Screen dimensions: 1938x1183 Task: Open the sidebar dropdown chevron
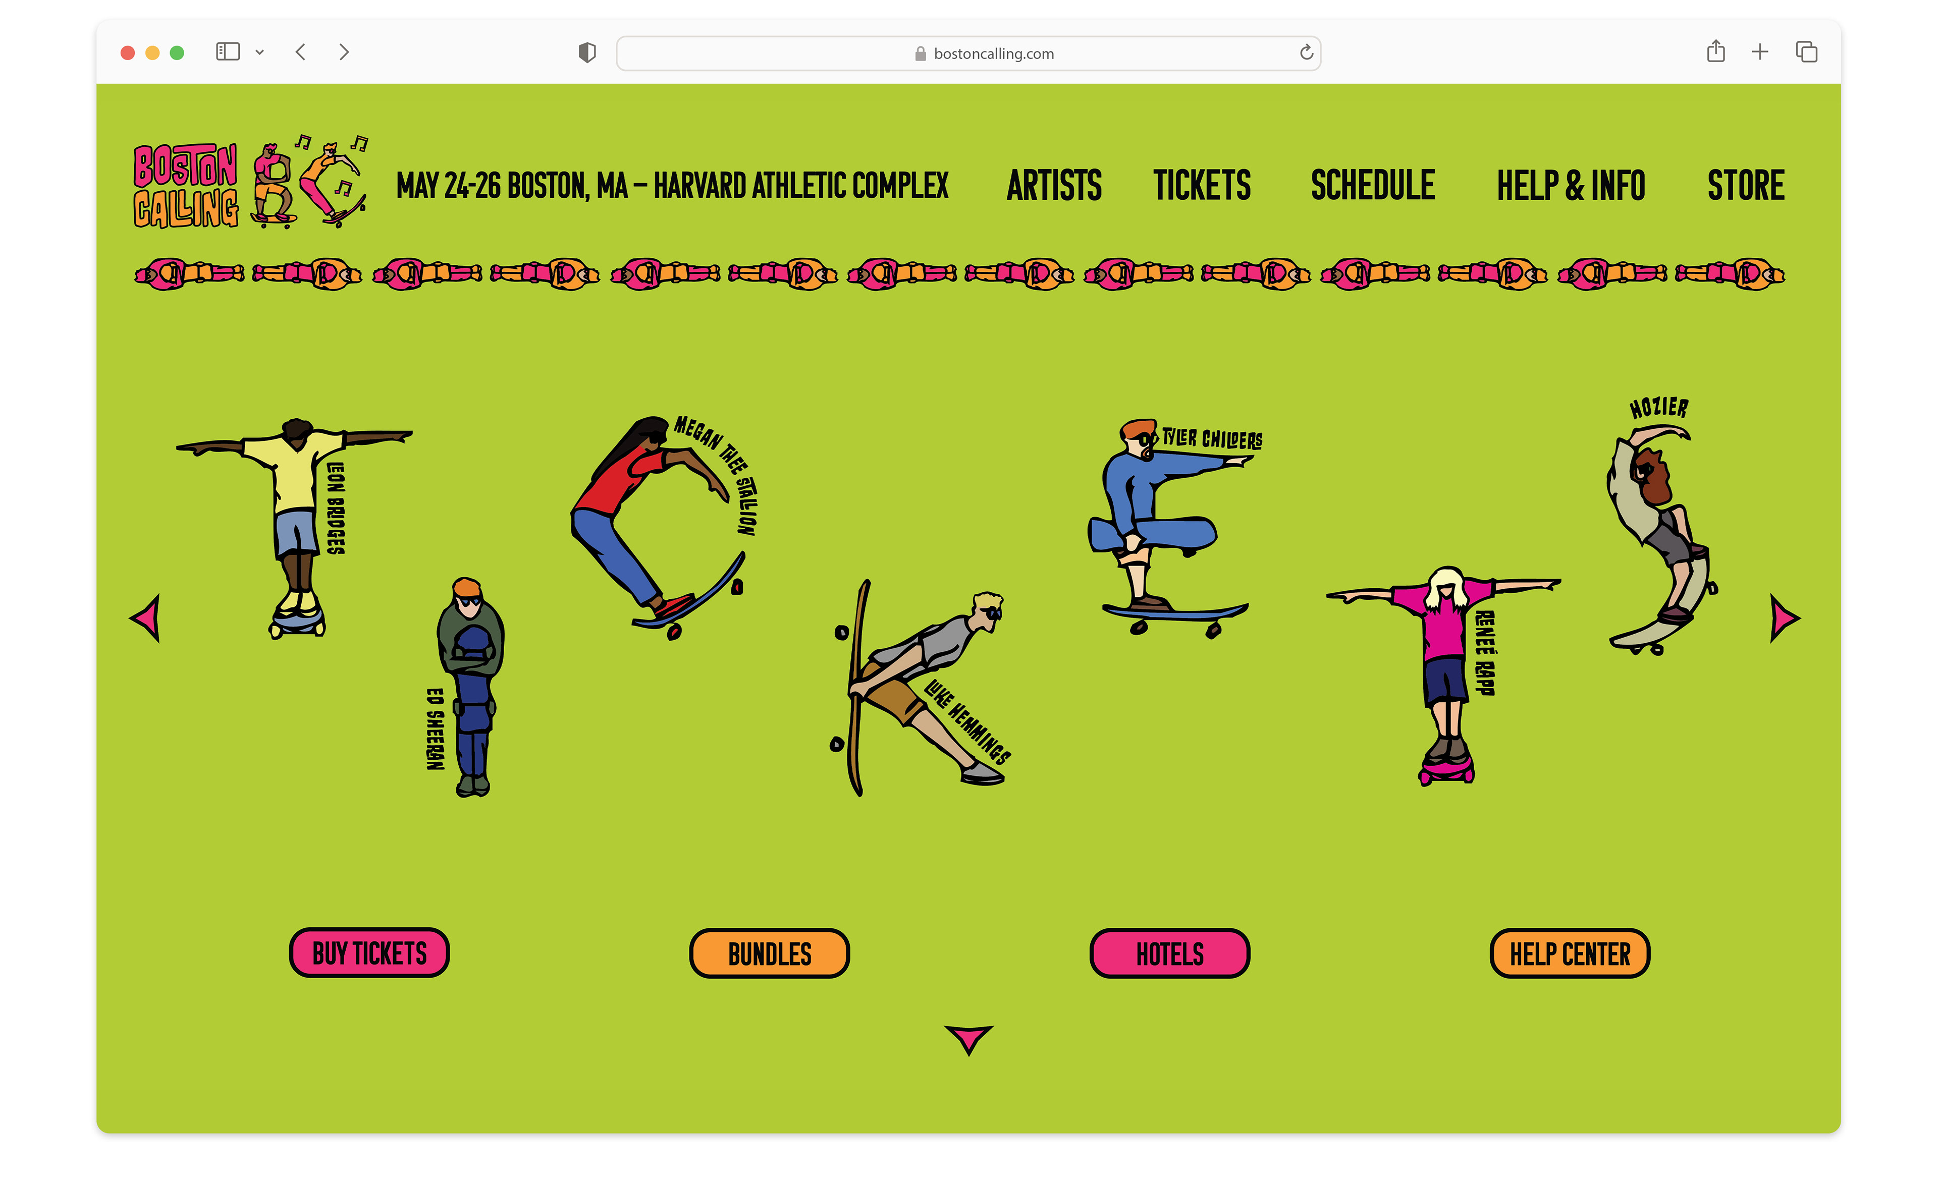(259, 52)
